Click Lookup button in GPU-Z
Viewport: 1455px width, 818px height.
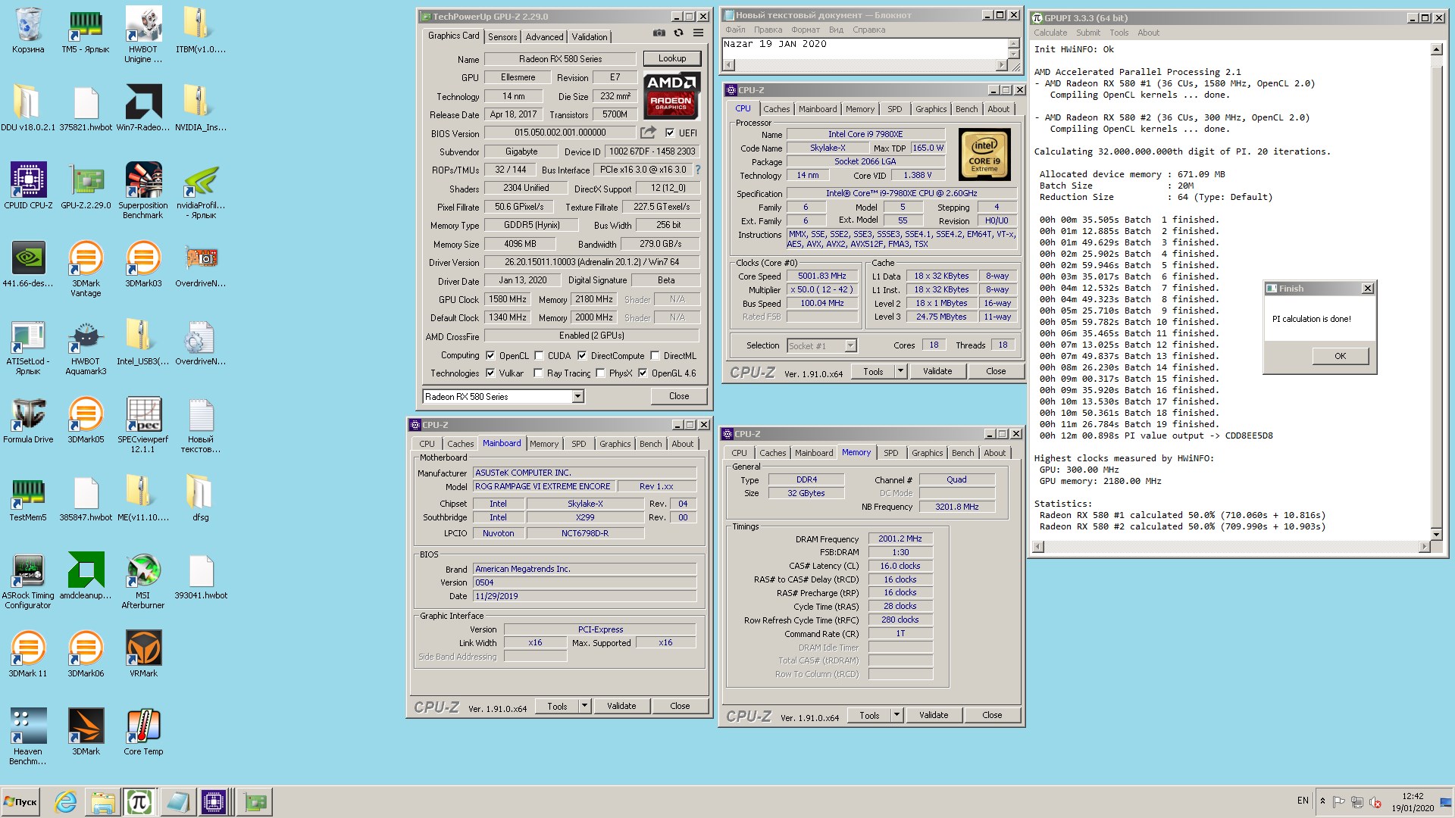672,58
